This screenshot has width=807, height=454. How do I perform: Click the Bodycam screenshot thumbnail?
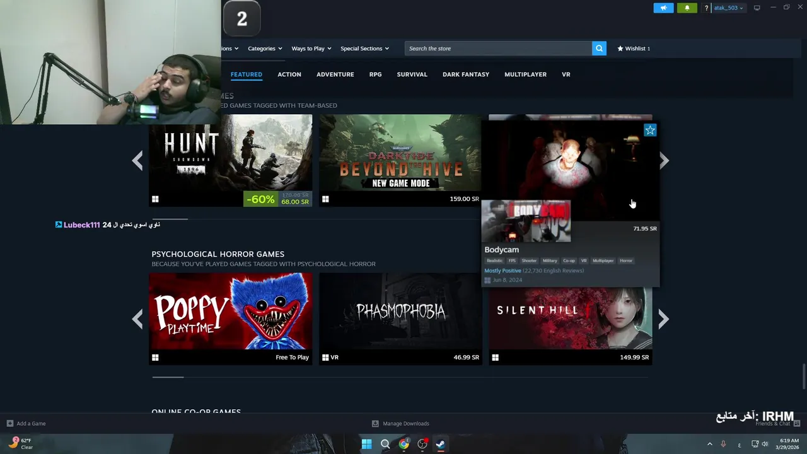coord(526,221)
